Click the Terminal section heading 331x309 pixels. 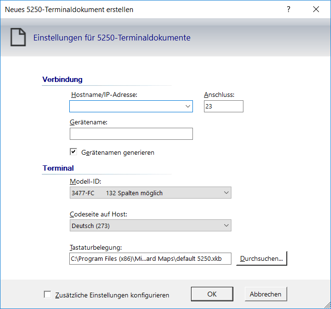coord(58,168)
